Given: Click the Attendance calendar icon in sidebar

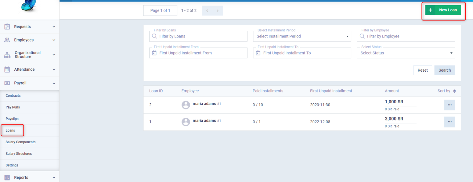Looking at the screenshot, I should (x=7, y=69).
